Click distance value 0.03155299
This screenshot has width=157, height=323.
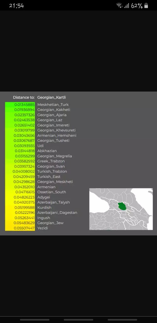tap(25, 156)
